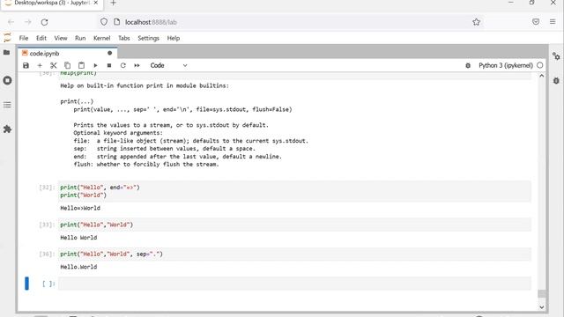This screenshot has width=564, height=317.
Task: Click into the empty bottom code cell
Action: coord(294,284)
